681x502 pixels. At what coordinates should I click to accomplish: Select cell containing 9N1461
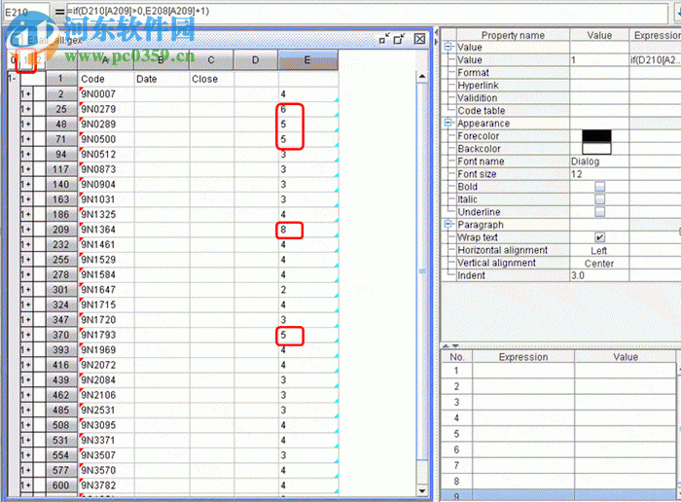pyautogui.click(x=106, y=244)
